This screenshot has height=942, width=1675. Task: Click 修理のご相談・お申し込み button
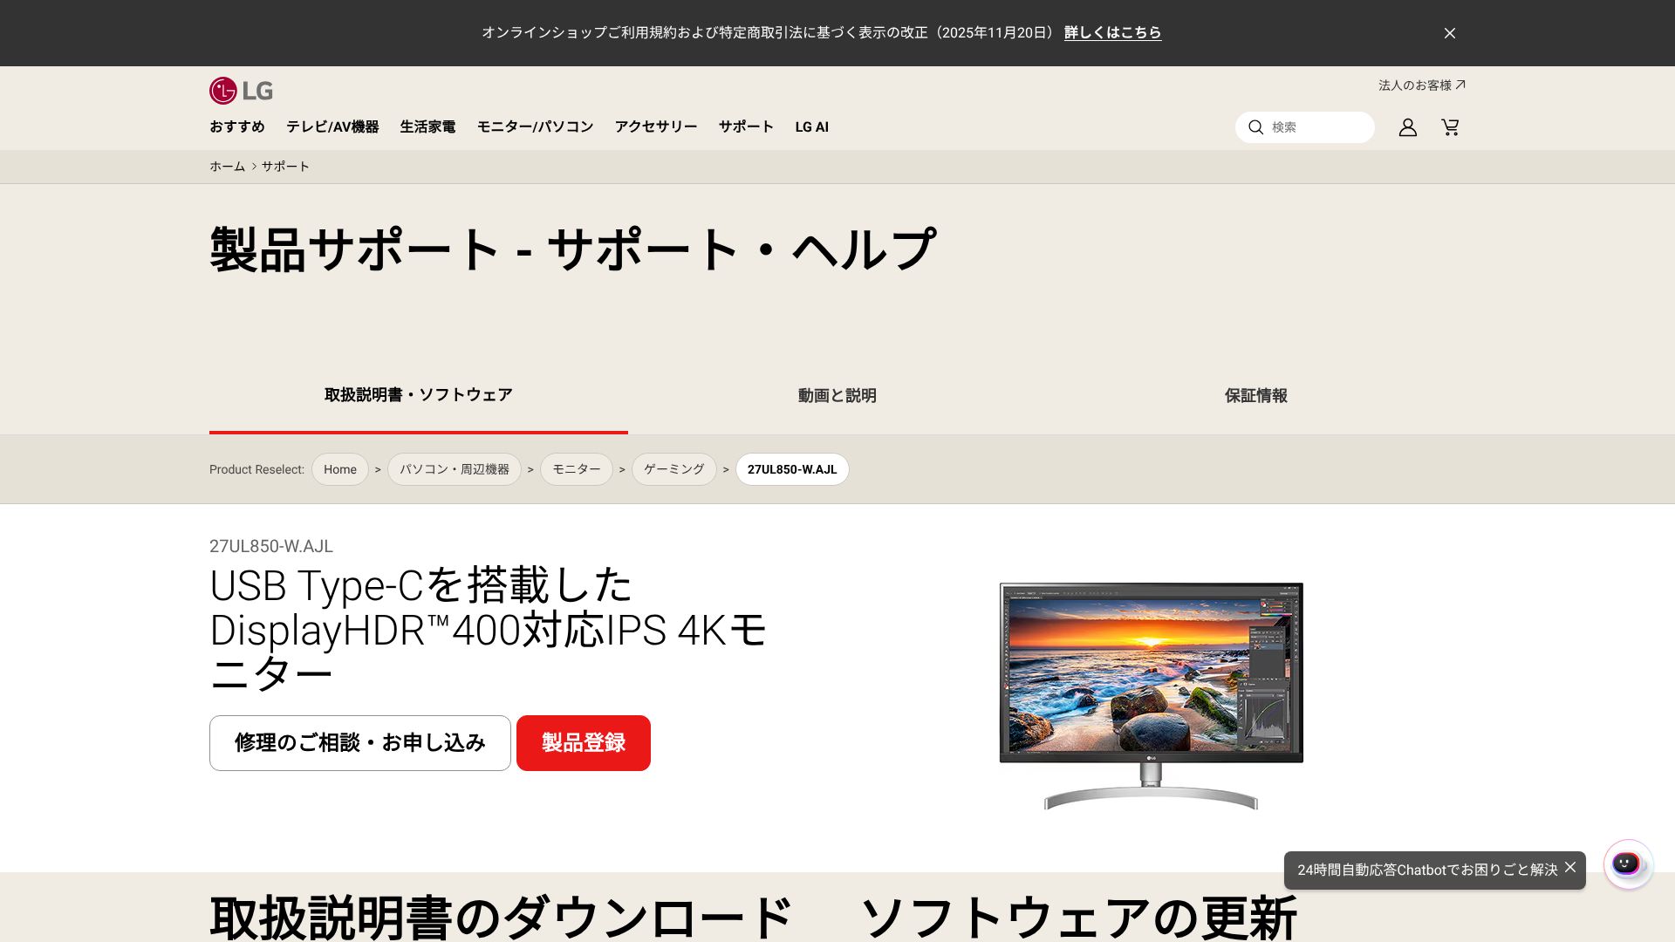[x=360, y=743]
